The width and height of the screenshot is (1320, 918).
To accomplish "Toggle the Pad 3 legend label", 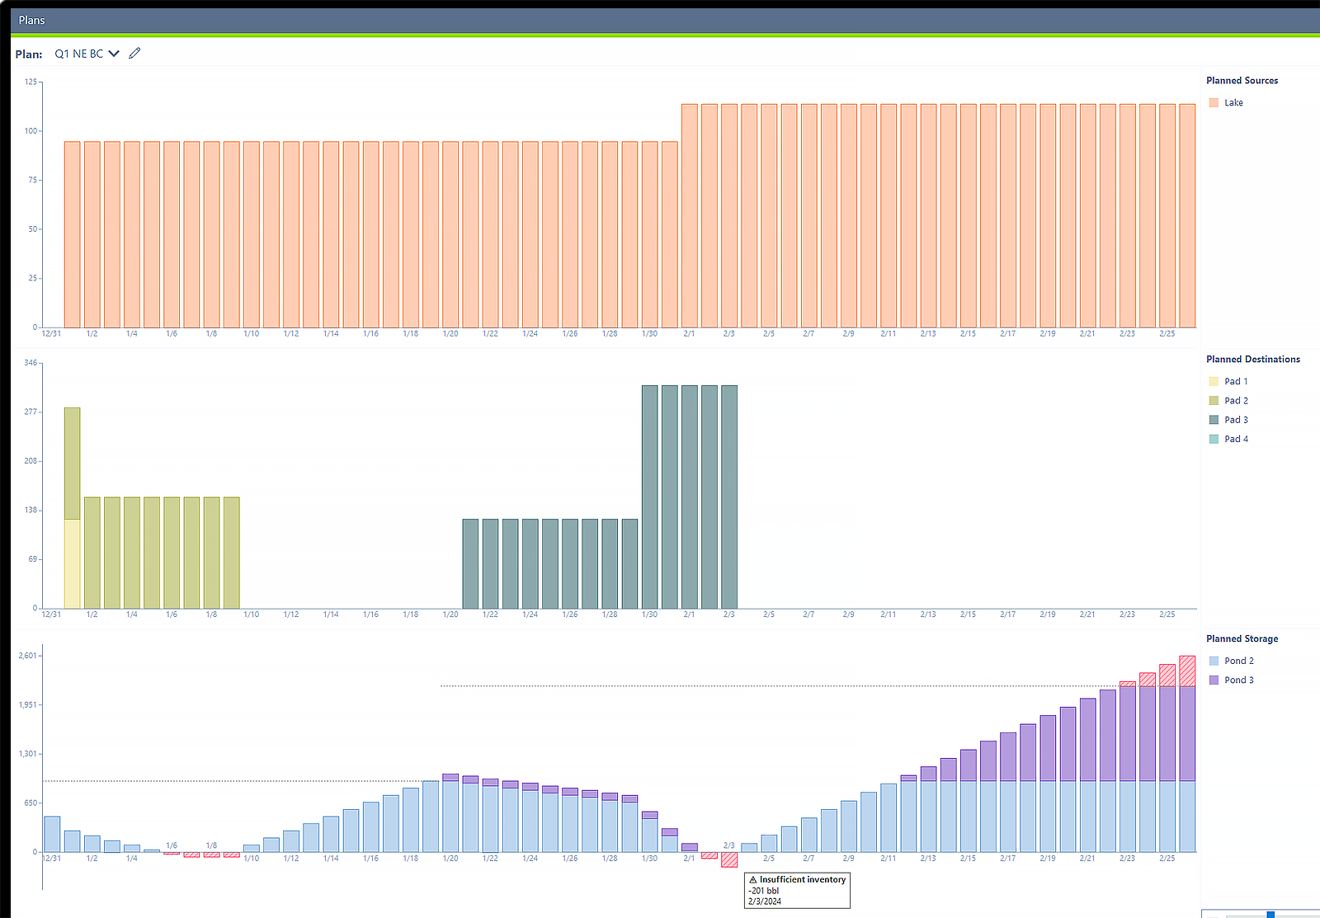I will click(1236, 420).
